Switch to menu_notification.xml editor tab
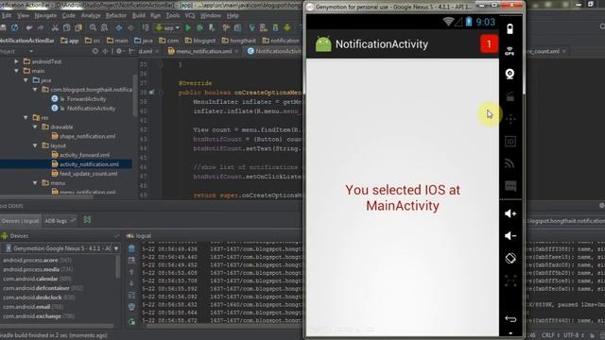 point(204,51)
